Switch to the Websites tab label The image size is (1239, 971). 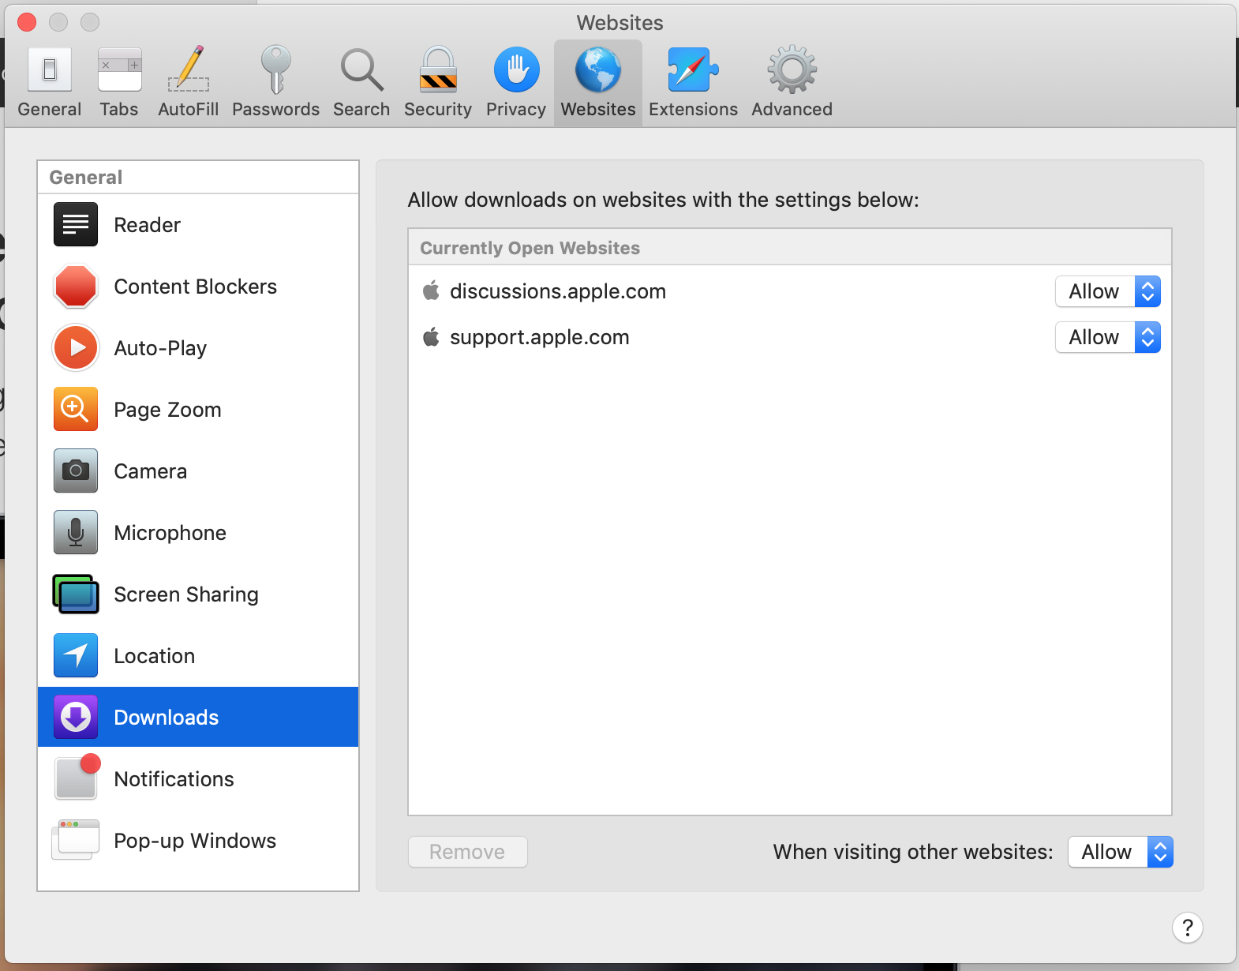(x=598, y=109)
